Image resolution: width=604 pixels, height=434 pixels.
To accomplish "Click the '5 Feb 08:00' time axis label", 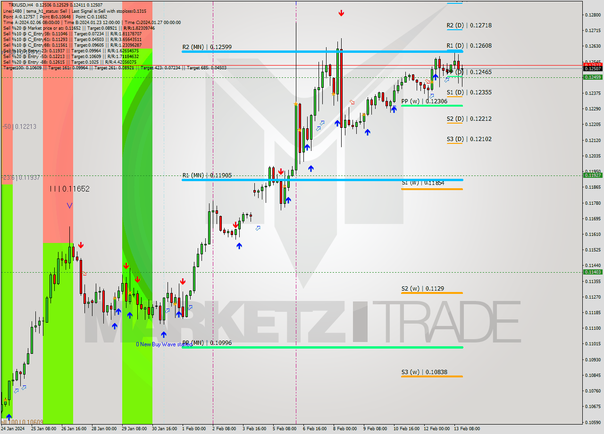I will point(285,429).
